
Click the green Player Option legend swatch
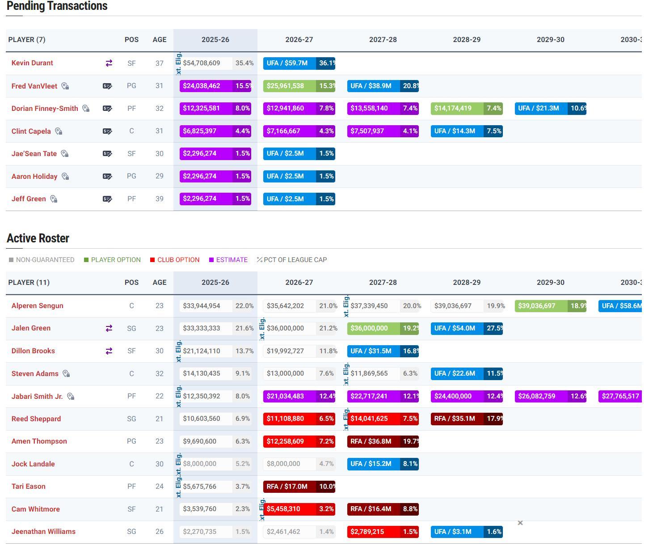point(86,260)
